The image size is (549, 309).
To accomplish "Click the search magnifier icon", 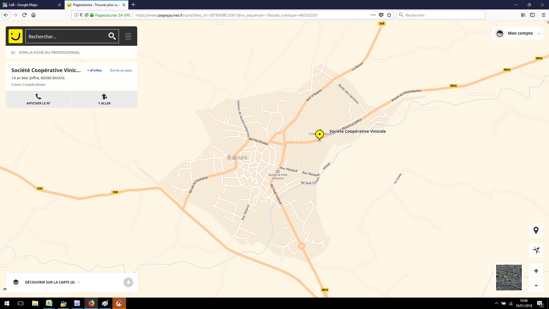I will [112, 36].
